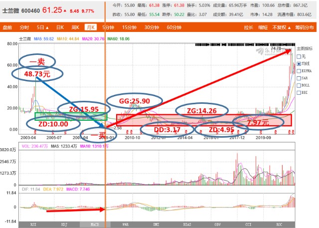Select the 月K monthly candlestick tab
Screen dimensions: 319x228
(x=91, y=27)
